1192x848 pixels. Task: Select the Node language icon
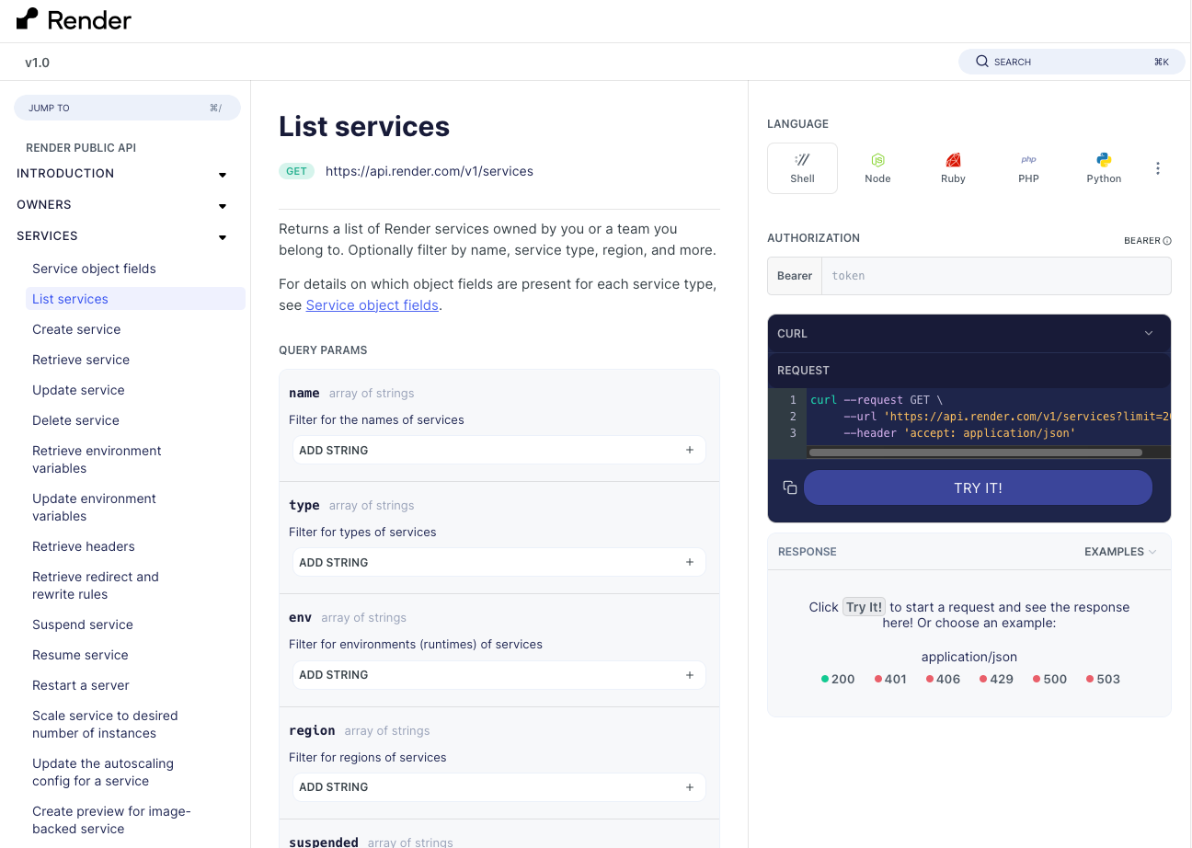point(877,167)
